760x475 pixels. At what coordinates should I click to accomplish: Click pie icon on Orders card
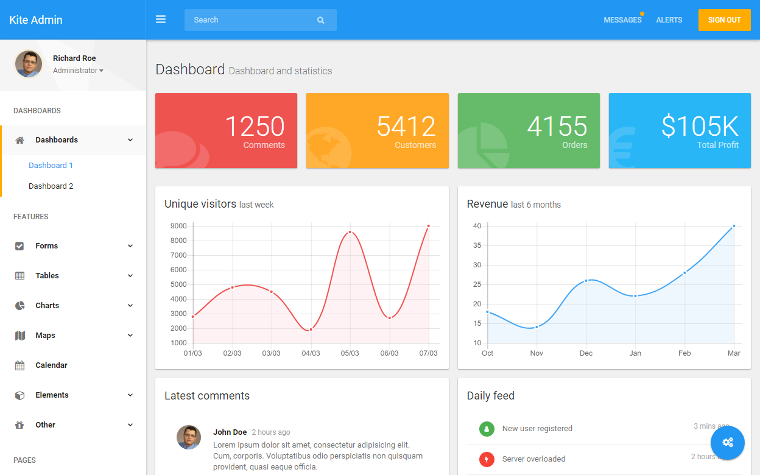[x=483, y=146]
